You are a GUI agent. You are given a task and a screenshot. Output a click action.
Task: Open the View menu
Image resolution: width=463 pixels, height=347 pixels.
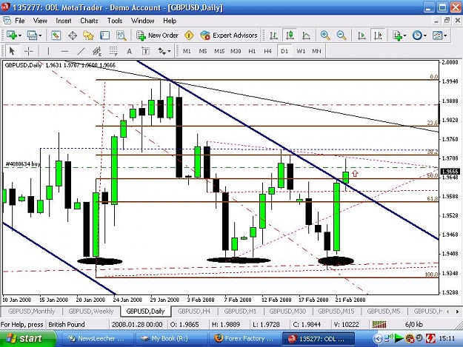pyautogui.click(x=40, y=21)
